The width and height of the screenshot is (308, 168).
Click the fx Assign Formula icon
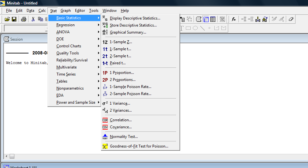click(234, 19)
